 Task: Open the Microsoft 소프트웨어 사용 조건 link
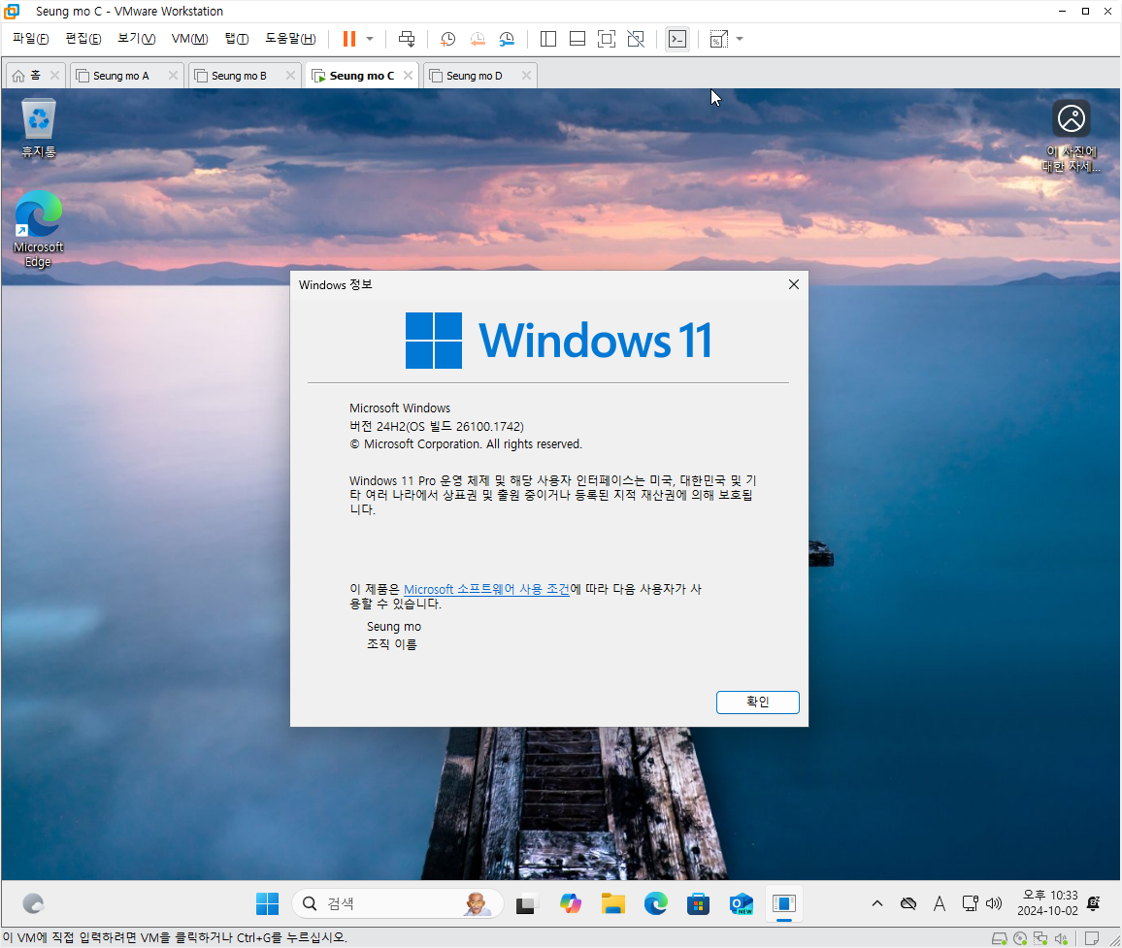coord(486,589)
